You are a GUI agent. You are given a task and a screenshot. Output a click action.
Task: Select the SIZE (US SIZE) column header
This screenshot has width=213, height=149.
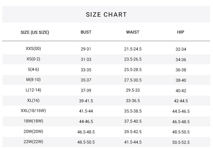pos(35,32)
